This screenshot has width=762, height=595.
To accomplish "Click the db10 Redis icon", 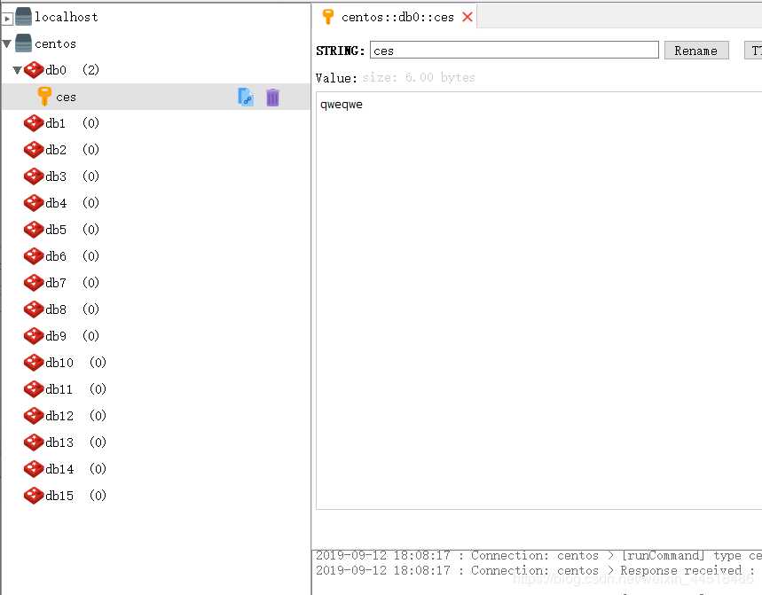I will (34, 363).
